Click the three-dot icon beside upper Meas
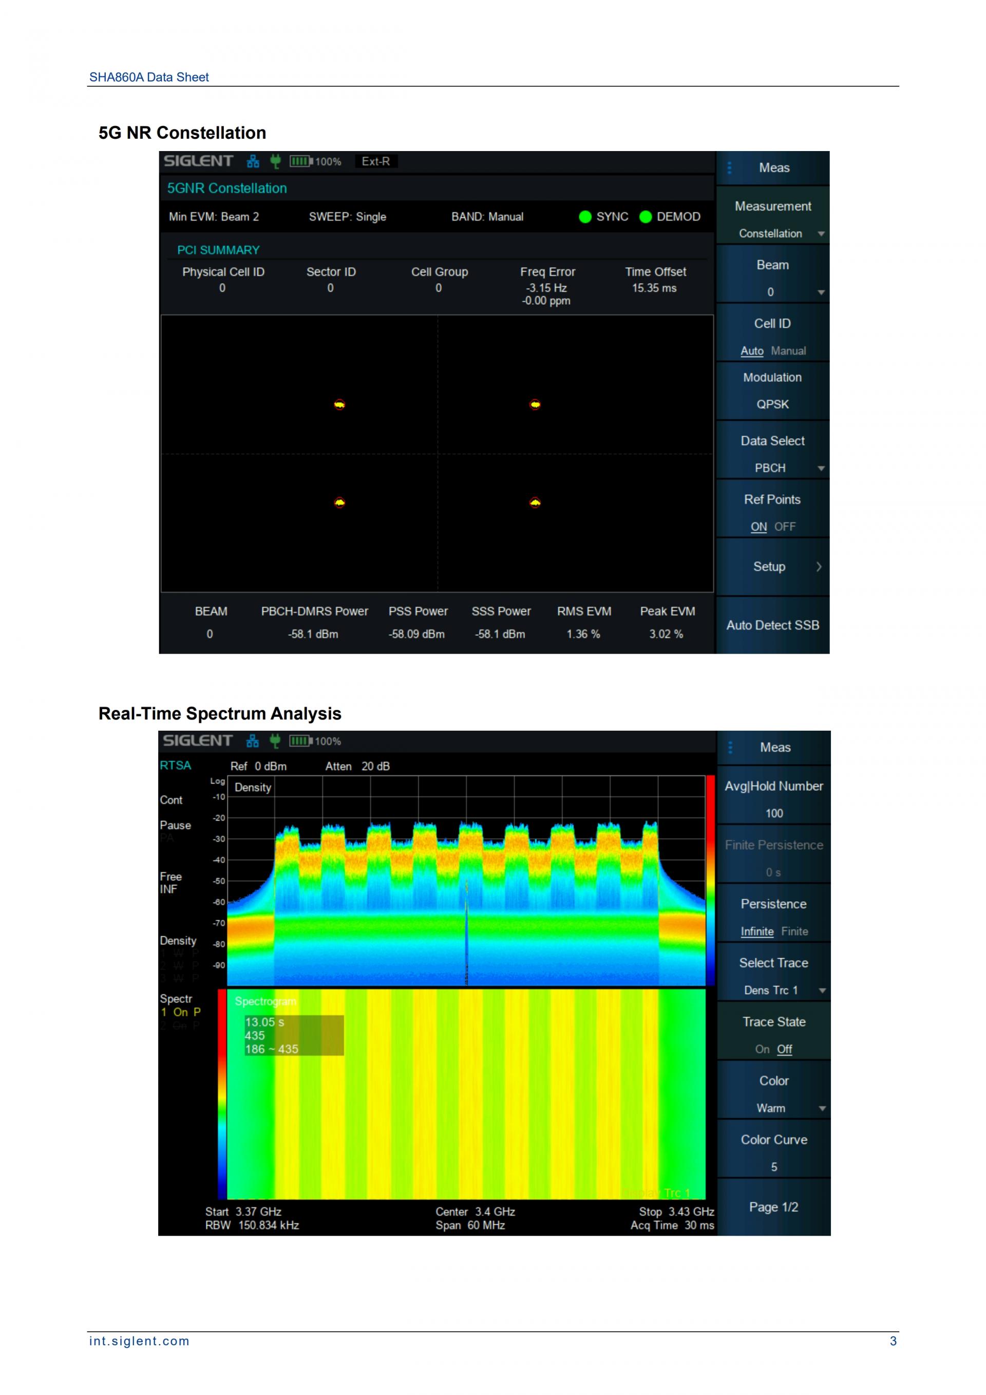This screenshot has height=1395, width=986. (729, 168)
